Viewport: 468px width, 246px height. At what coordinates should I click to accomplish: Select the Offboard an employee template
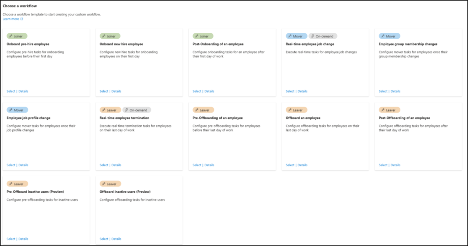coord(290,165)
